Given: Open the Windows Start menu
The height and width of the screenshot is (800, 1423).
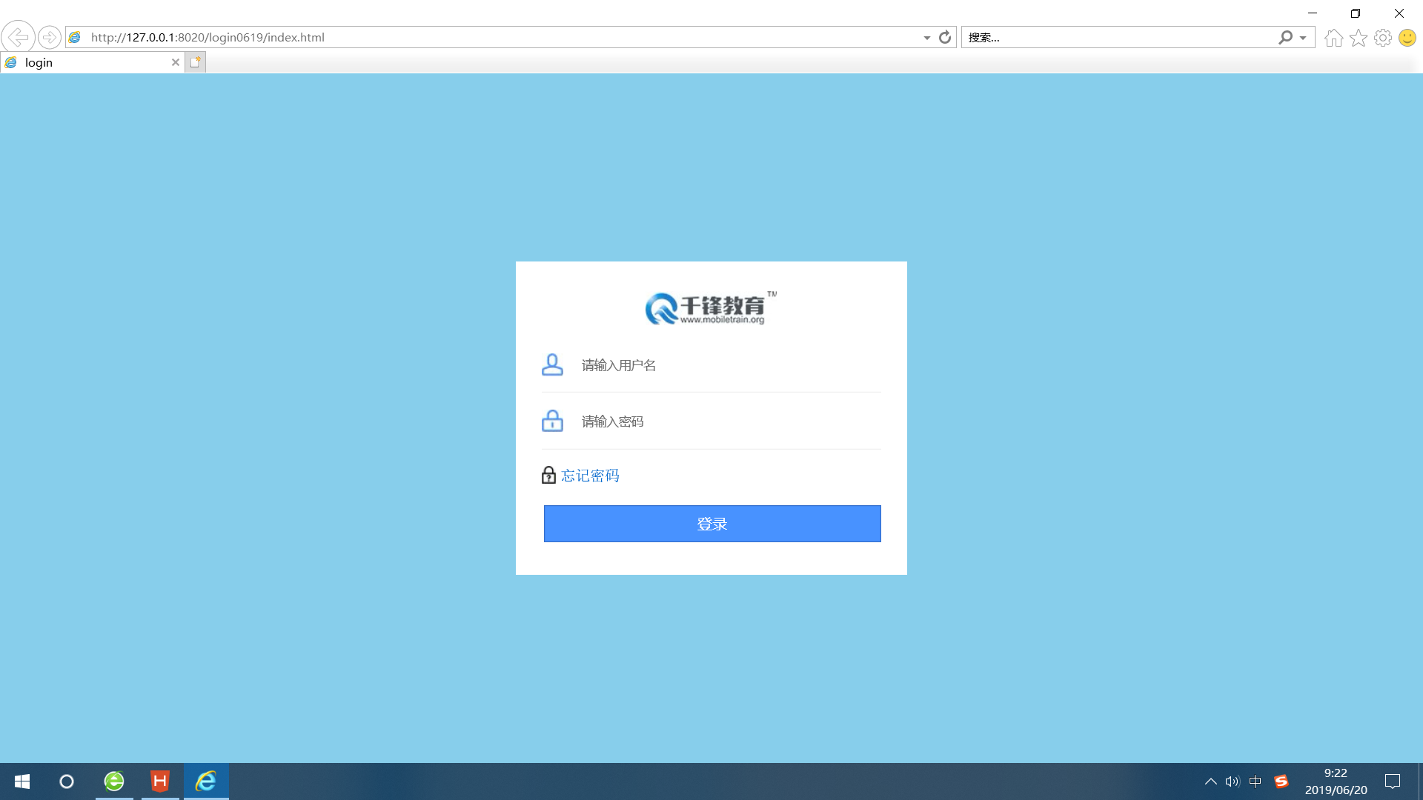Looking at the screenshot, I should click(x=22, y=781).
